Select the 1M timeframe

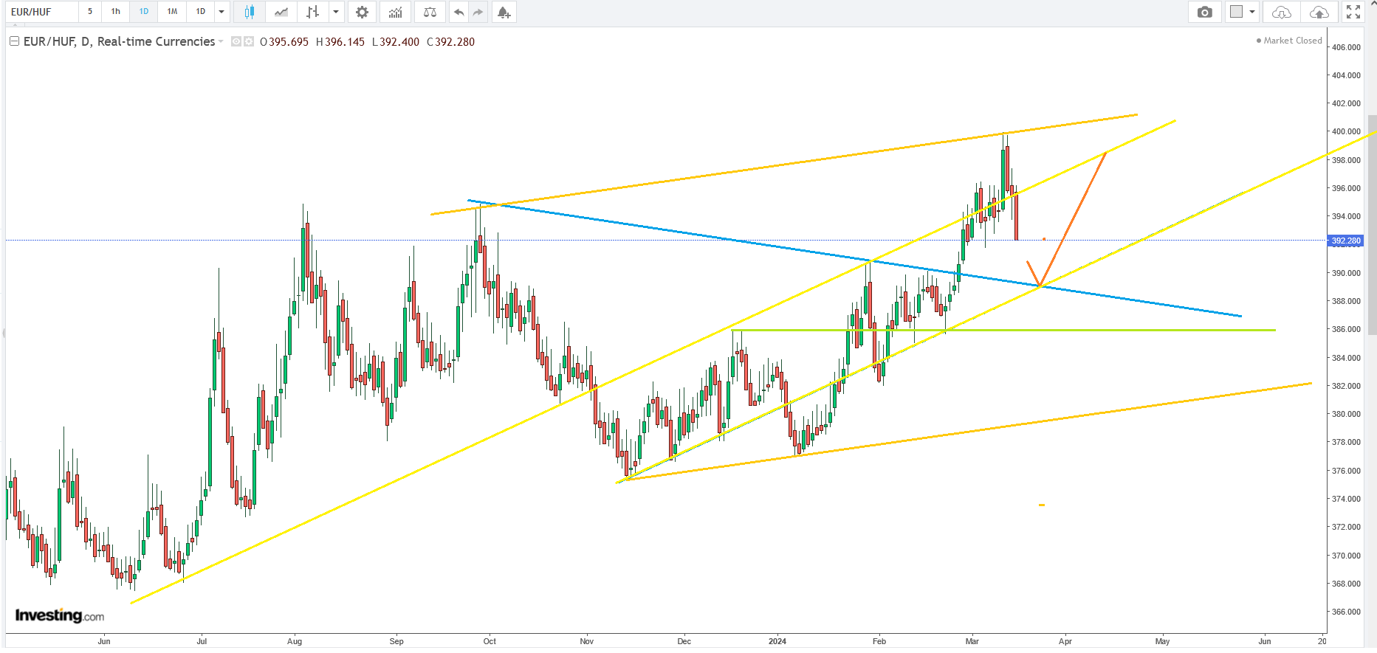pyautogui.click(x=172, y=12)
